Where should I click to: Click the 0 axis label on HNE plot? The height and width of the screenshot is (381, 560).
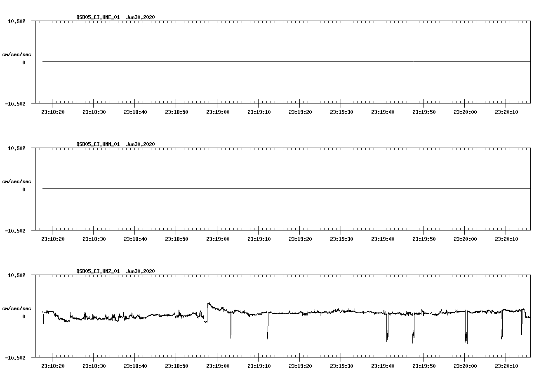click(24, 63)
